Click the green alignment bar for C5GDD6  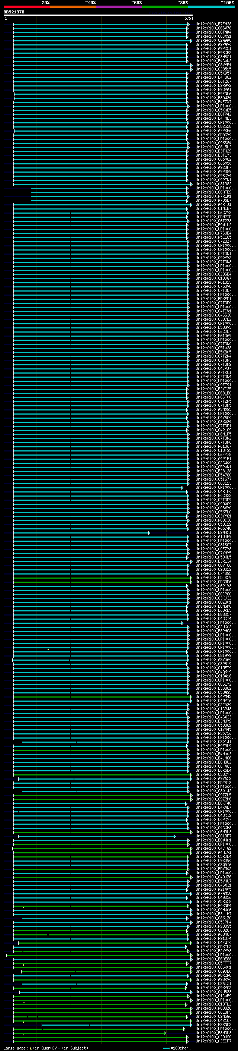coord(103,582)
